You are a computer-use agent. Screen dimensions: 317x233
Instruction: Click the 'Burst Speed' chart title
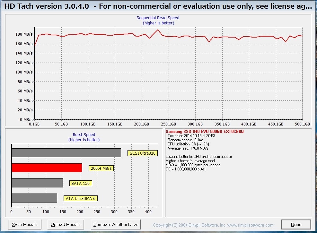84,134
